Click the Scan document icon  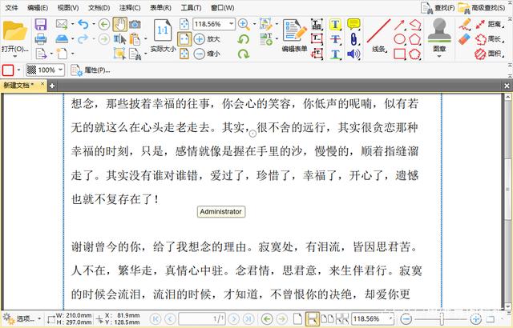tap(62, 39)
